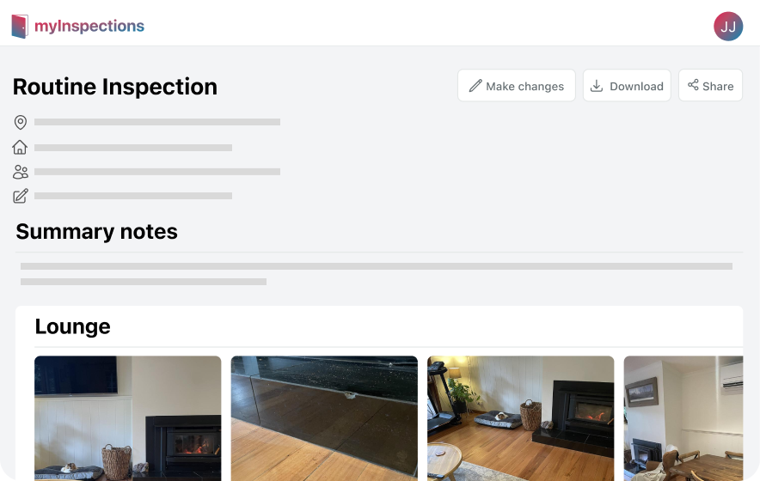Click the Download button

point(627,85)
